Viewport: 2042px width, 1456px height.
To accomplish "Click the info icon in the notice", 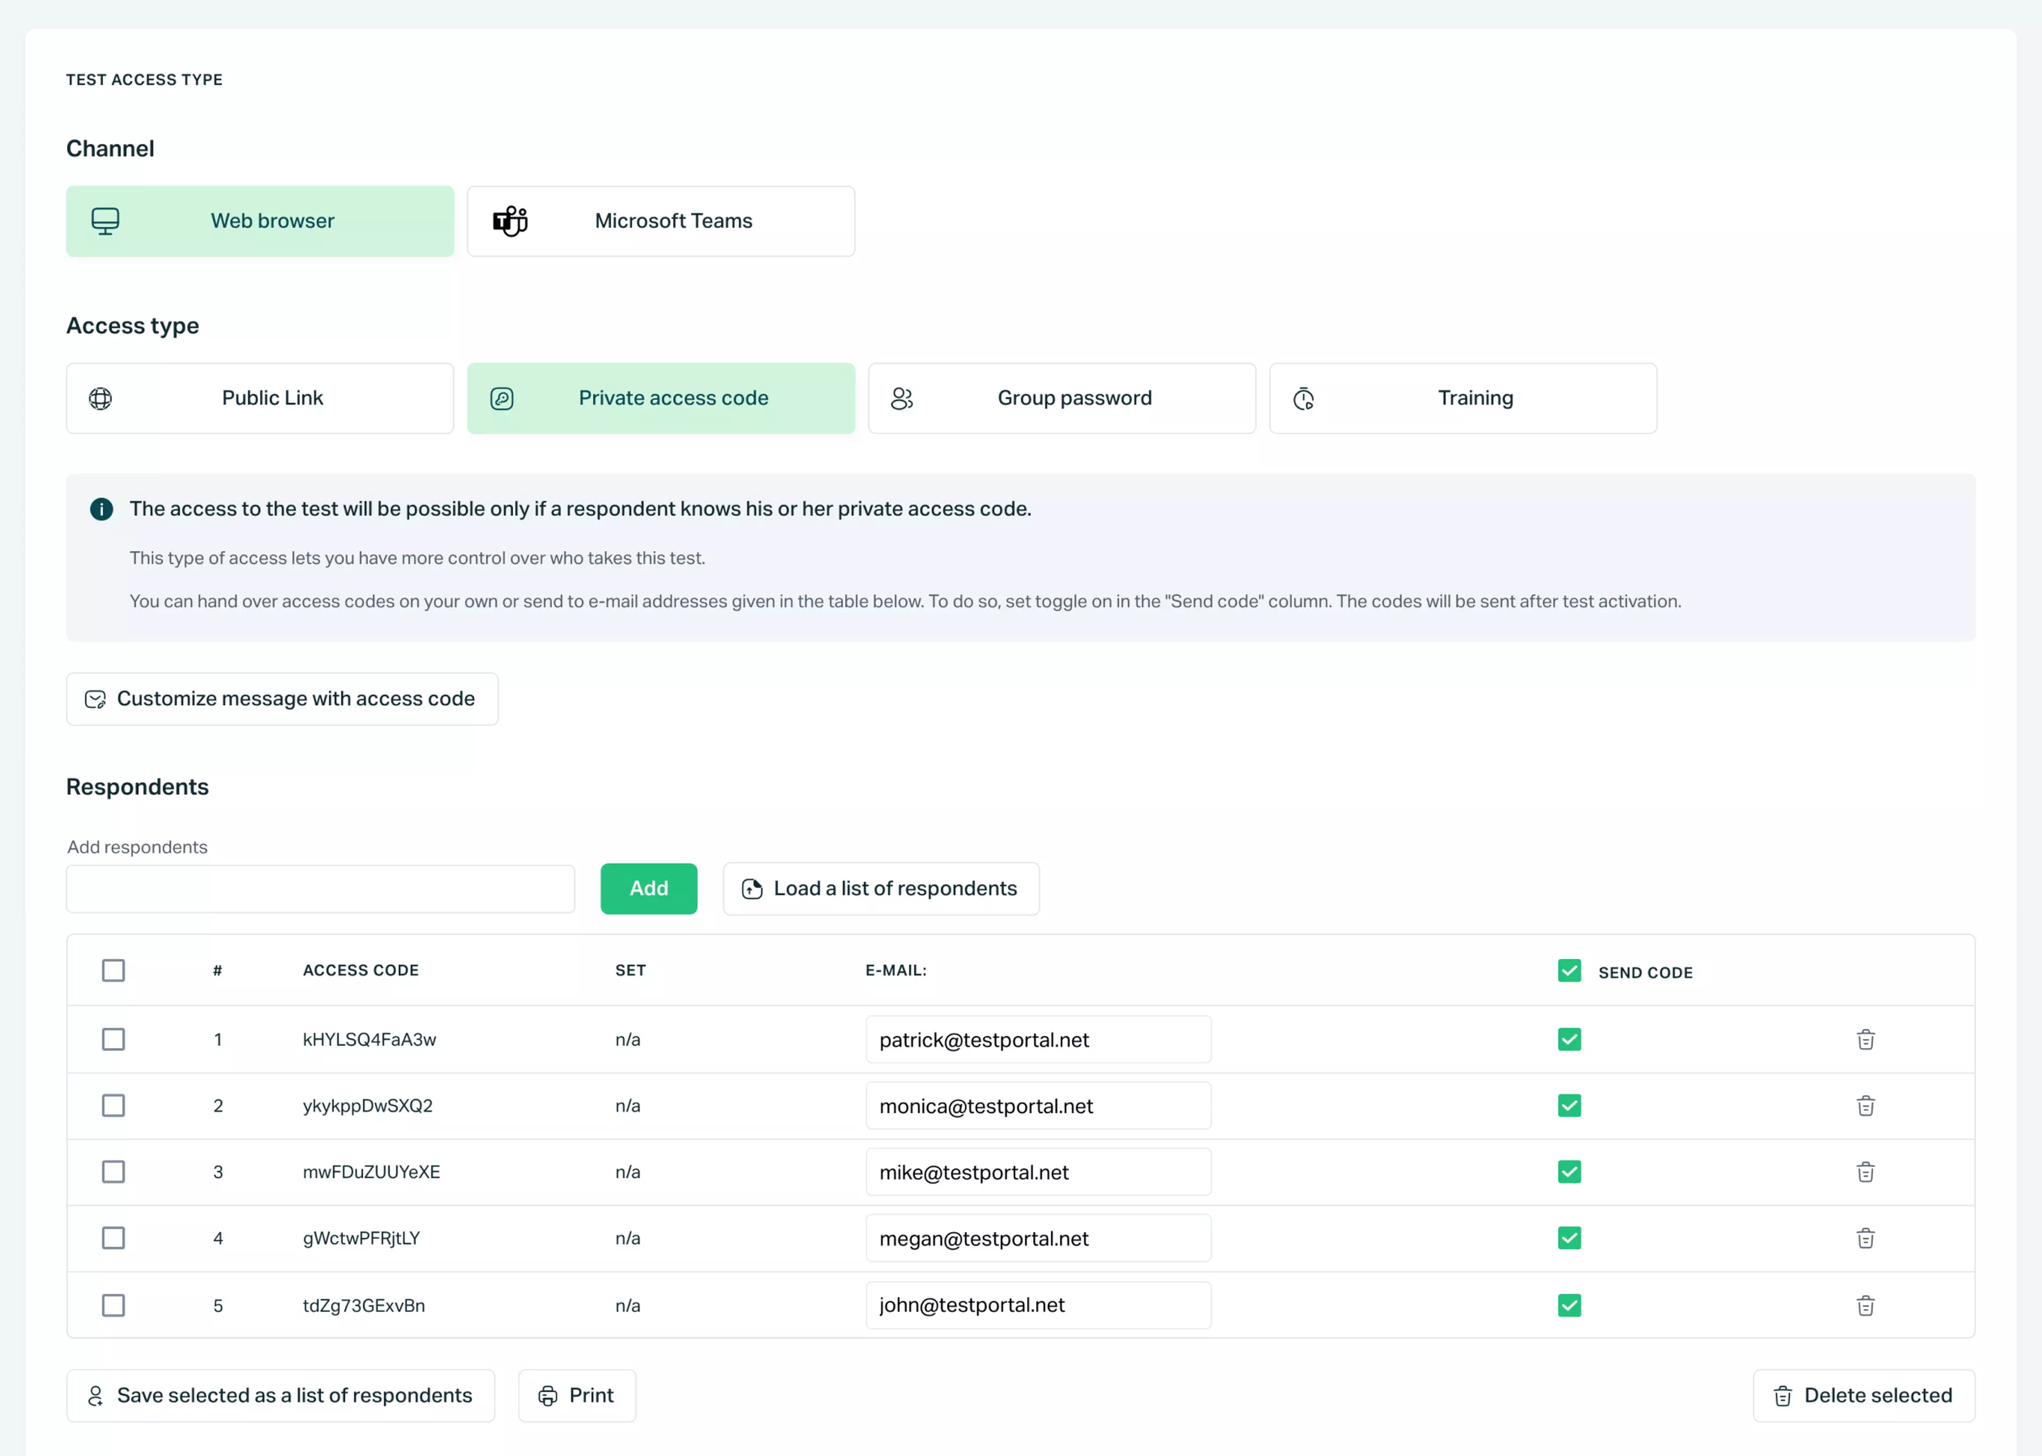I will (x=101, y=509).
